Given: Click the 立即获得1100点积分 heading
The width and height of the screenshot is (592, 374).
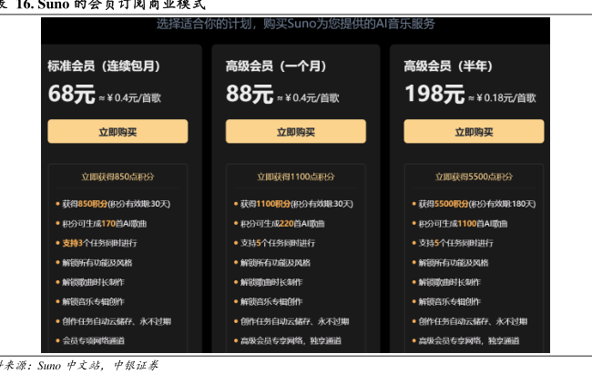Looking at the screenshot, I should tap(295, 177).
